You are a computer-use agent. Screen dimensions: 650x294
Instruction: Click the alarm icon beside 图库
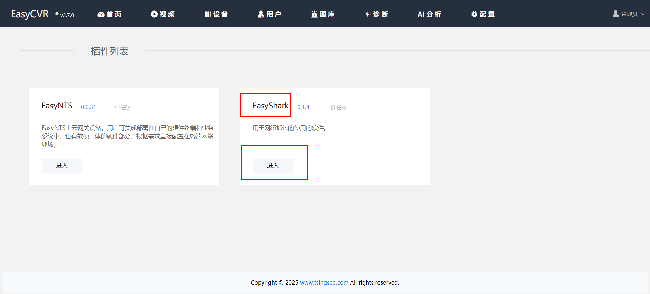click(x=314, y=14)
